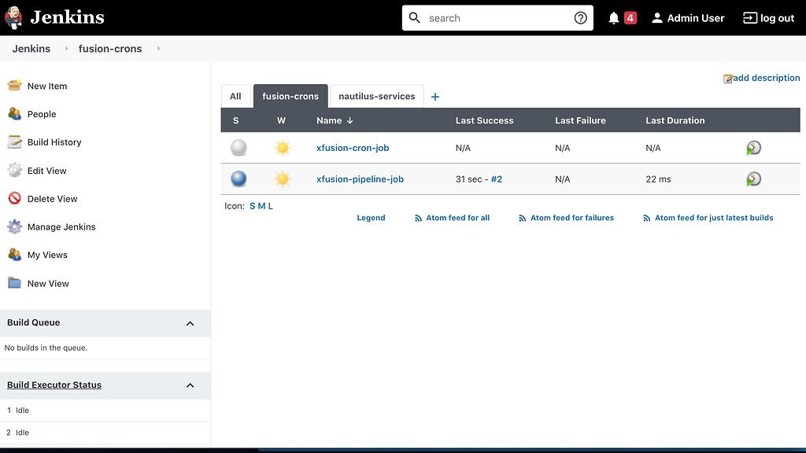The image size is (806, 453).
Task: Click the search help question mark icon
Action: pos(581,18)
